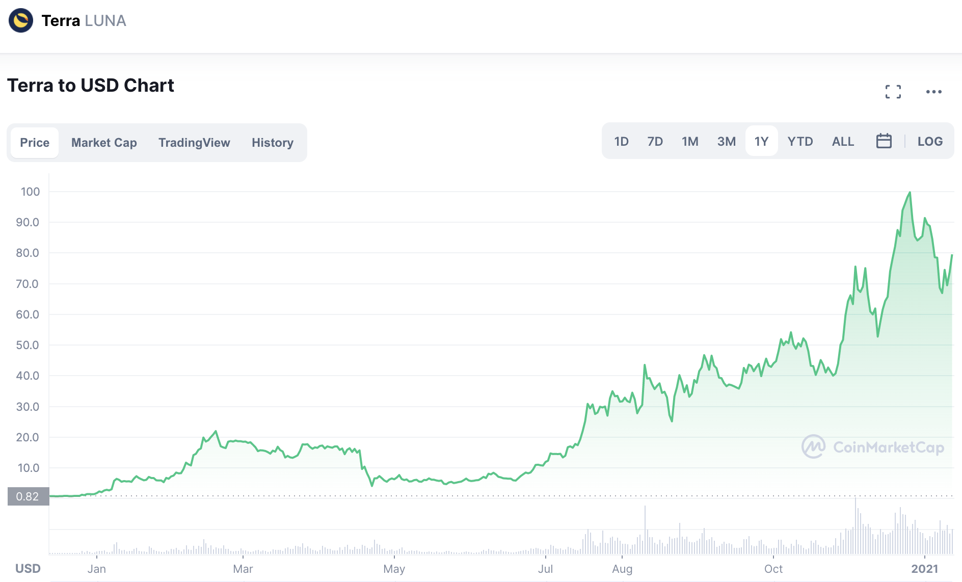The width and height of the screenshot is (962, 582).
Task: Open the History tab
Action: coord(273,143)
